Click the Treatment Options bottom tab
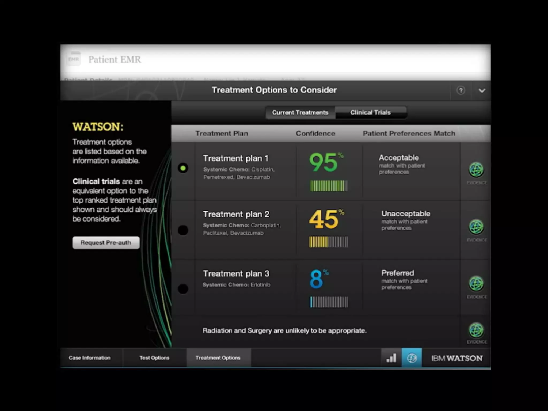 (x=218, y=358)
